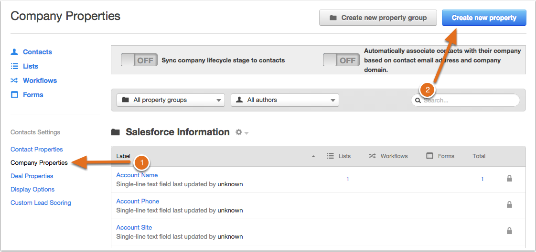
Task: Click the Salesforce Information group heading
Action: pyautogui.click(x=177, y=132)
